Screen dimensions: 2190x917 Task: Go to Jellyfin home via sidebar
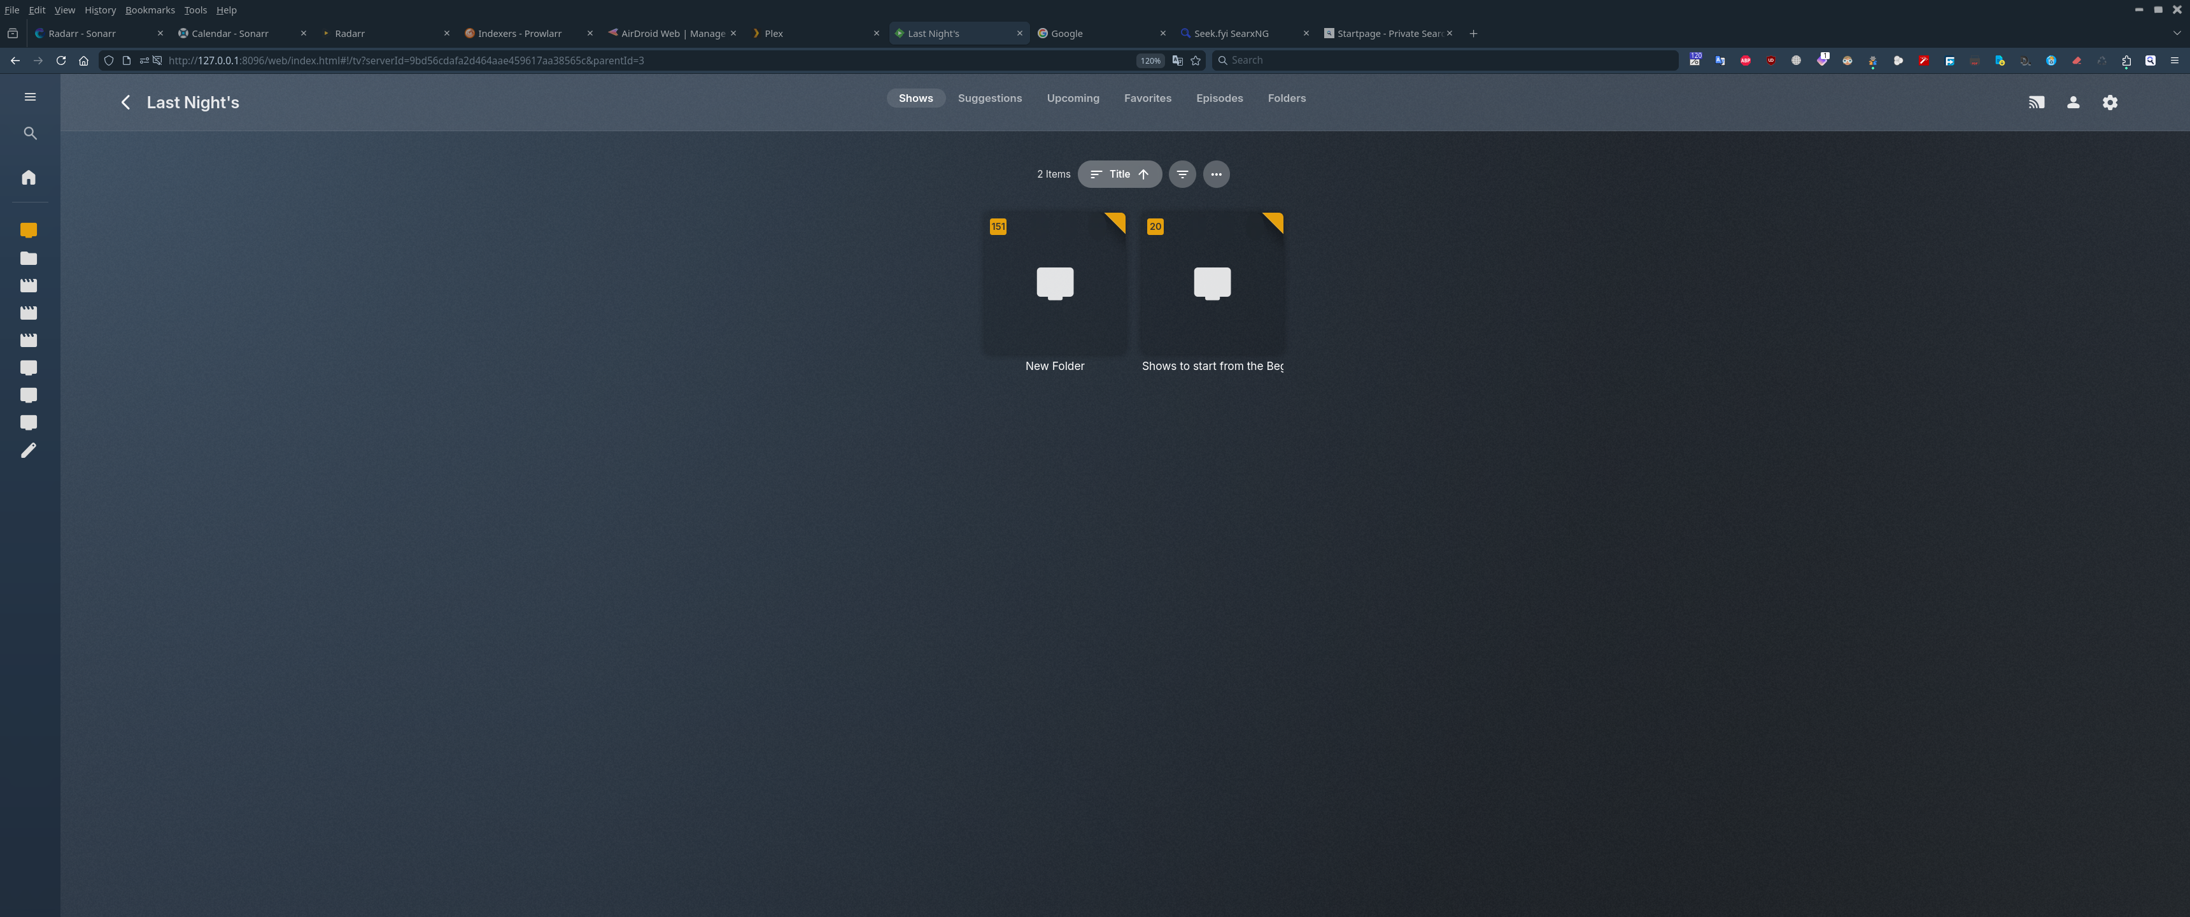pyautogui.click(x=29, y=178)
